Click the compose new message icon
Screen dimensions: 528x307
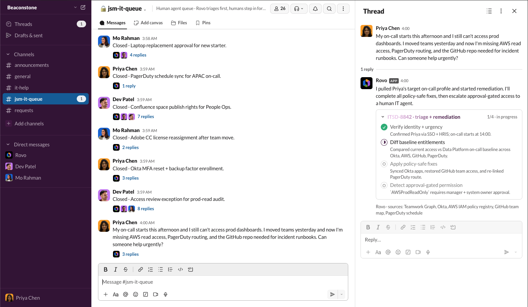coord(83,7)
